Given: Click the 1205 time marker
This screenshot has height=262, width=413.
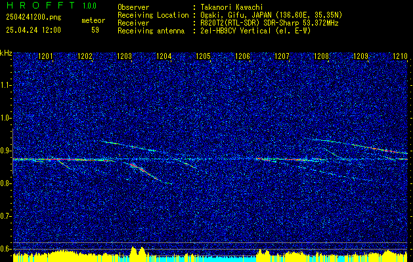Looking at the screenshot, I should pos(203,56).
